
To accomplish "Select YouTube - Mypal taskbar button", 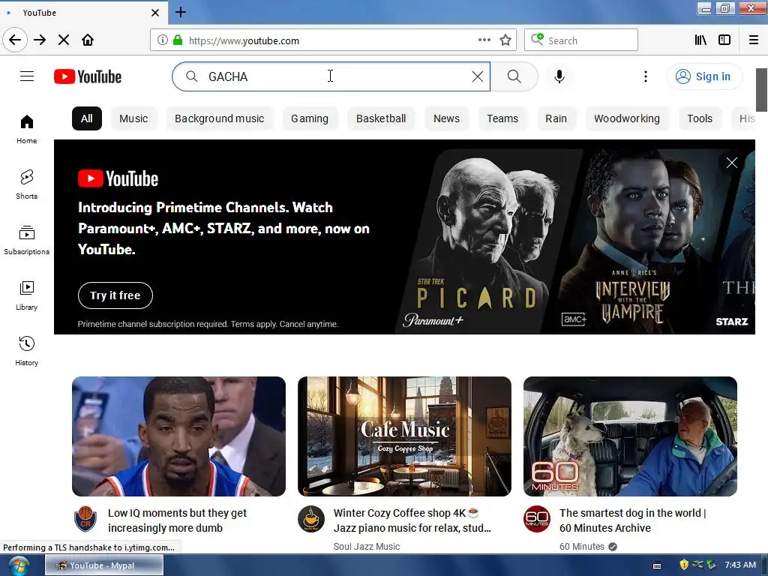I will pos(104,565).
